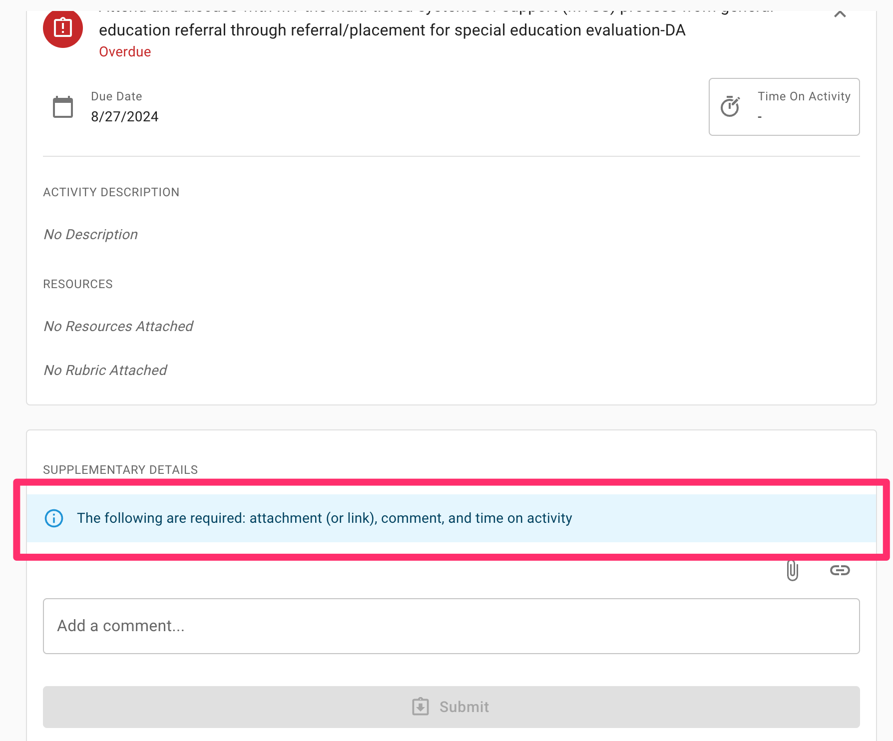Click the No Rubric Attached text
This screenshot has height=741, width=893.
point(105,370)
